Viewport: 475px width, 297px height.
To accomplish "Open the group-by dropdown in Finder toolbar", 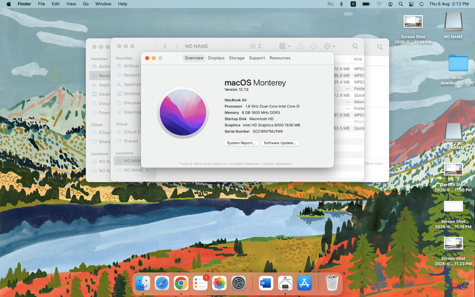I will pyautogui.click(x=285, y=46).
